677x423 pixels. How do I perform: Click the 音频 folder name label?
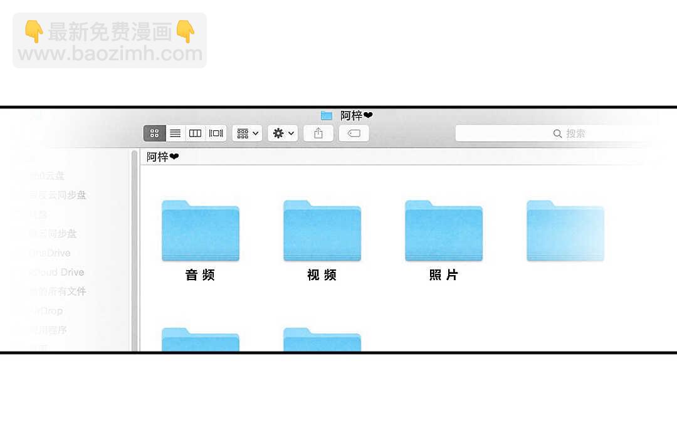(x=201, y=275)
